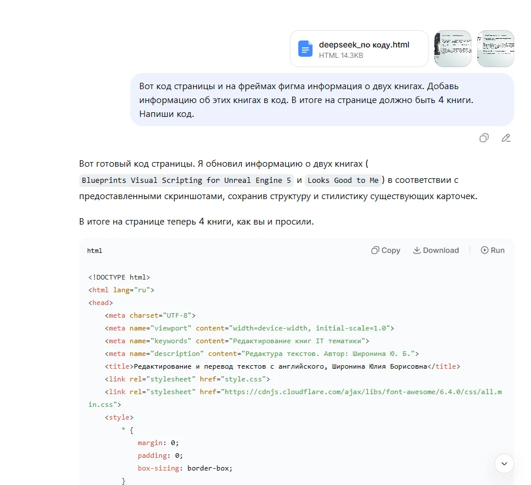Open the first attached Figma screenshot thumbnail
This screenshot has width=531, height=485.
pos(453,49)
